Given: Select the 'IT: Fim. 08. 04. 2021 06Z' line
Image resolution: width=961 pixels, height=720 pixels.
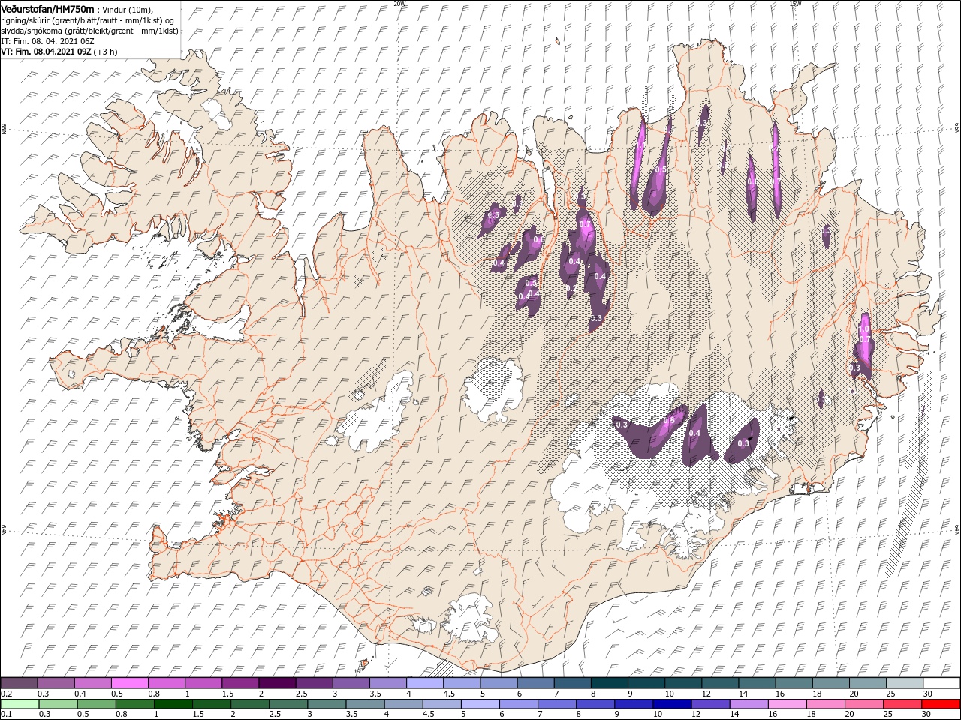Looking at the screenshot, I should tap(47, 42).
